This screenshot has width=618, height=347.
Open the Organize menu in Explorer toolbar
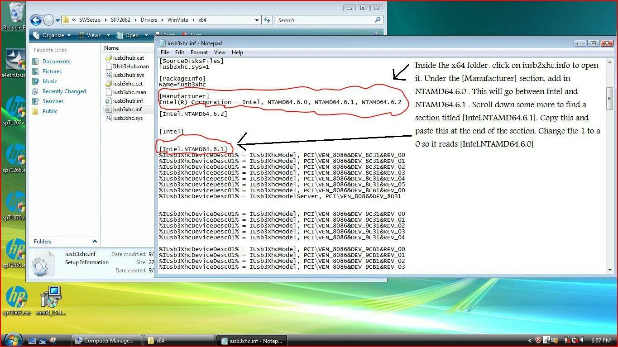[52, 35]
